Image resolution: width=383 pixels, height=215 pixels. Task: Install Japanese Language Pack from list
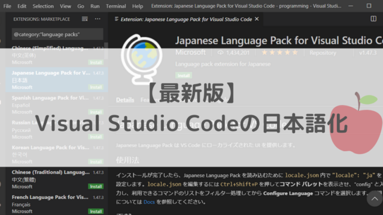(x=96, y=87)
